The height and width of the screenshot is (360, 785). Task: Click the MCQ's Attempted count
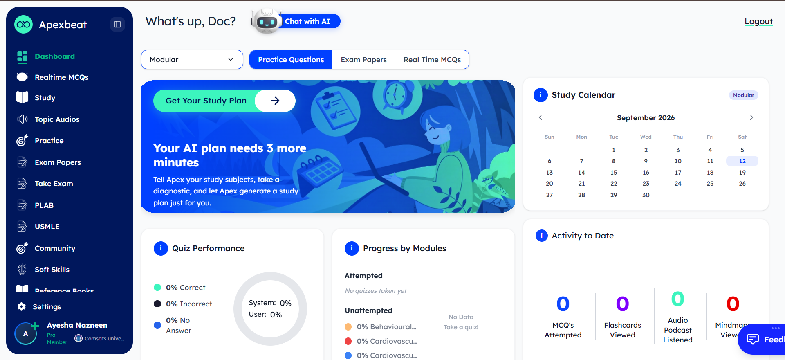[x=563, y=304]
